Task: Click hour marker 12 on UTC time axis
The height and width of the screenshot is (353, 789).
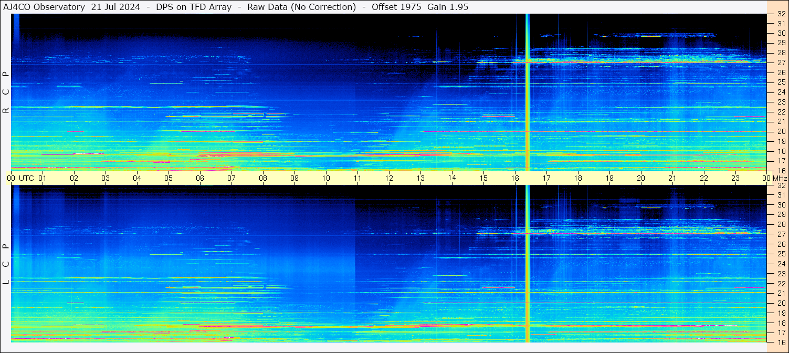Action: point(389,178)
